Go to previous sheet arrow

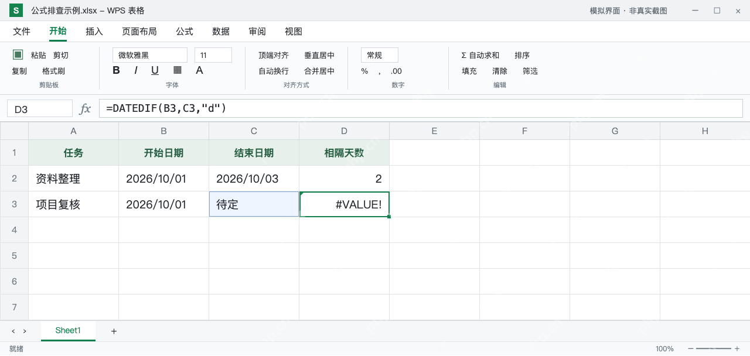13,331
